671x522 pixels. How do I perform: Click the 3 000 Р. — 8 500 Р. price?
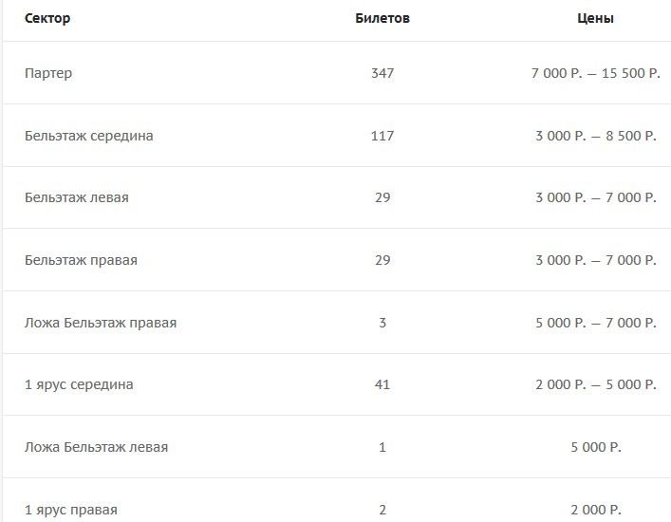click(x=595, y=136)
